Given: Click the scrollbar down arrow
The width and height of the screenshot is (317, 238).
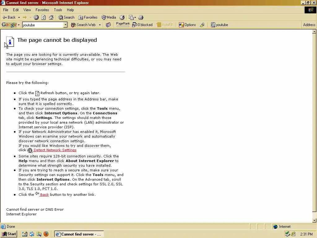Looking at the screenshot, I should (x=314, y=220).
